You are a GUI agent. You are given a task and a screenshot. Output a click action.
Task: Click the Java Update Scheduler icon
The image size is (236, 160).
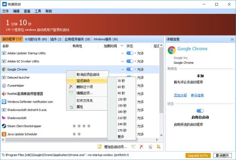pyautogui.click(x=4, y=134)
